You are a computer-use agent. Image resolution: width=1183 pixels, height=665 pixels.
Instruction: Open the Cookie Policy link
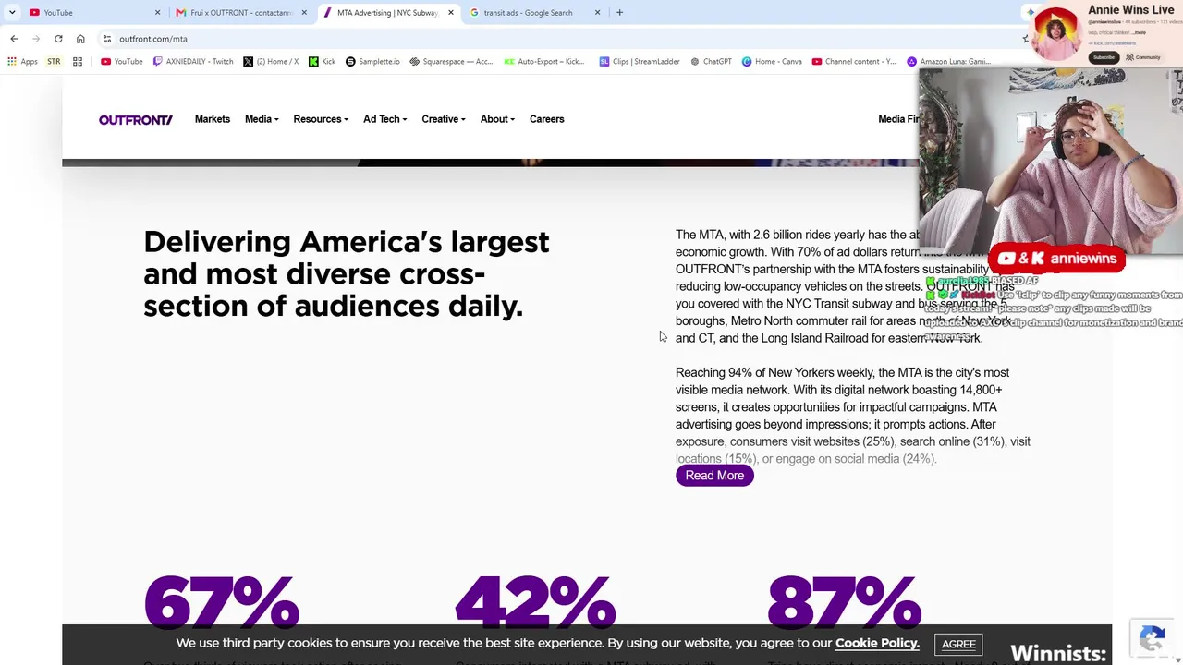[x=877, y=643]
